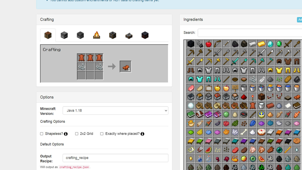The image size is (302, 170).
Task: Select the blaze rod ingredient
Action: pyautogui.click(x=288, y=149)
